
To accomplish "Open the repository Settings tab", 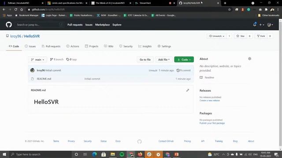I will (164, 46).
